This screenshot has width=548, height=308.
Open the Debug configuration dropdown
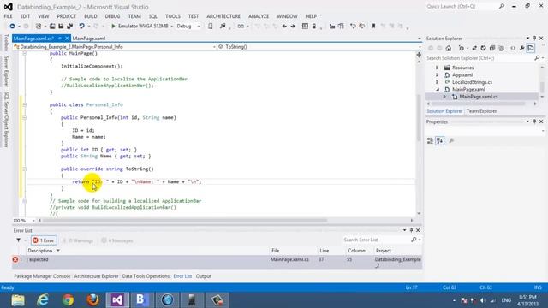[199, 27]
